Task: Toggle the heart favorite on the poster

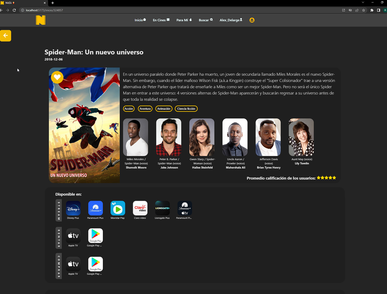Action: [x=57, y=77]
